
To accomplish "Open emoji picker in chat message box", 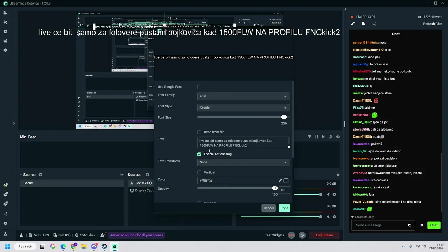I will pos(410,225).
